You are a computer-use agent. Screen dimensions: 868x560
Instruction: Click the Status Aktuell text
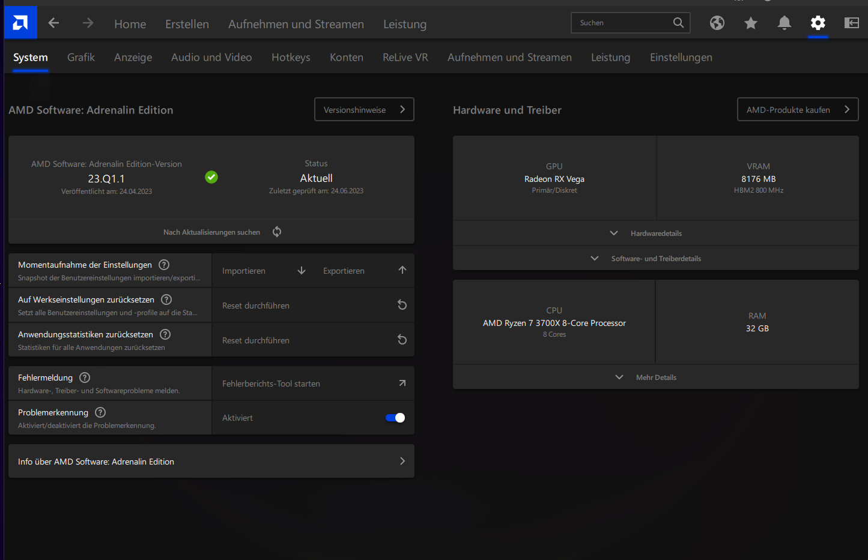coord(316,178)
